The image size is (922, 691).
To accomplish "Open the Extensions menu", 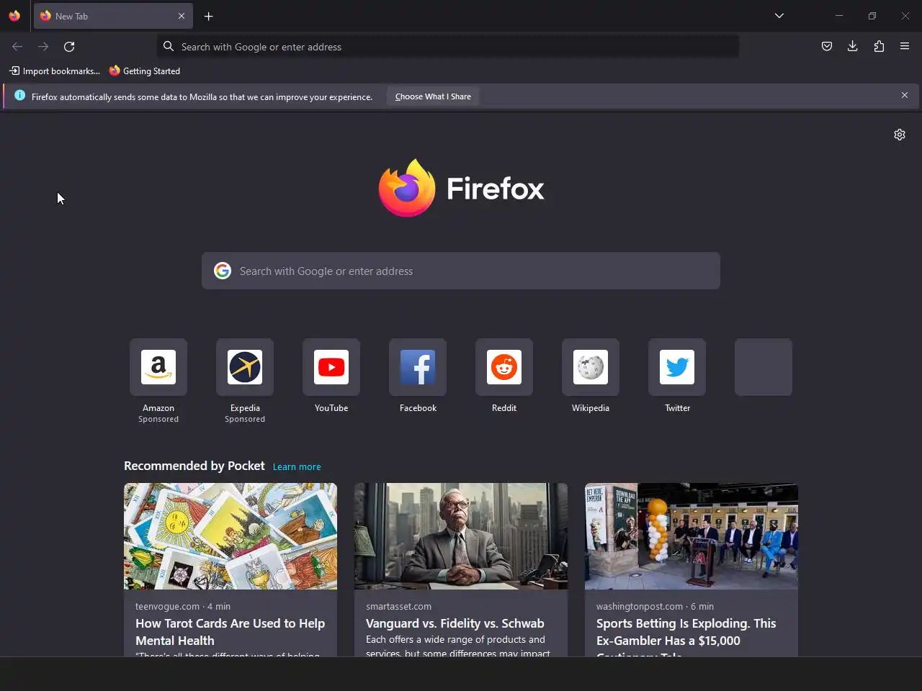I will (879, 47).
